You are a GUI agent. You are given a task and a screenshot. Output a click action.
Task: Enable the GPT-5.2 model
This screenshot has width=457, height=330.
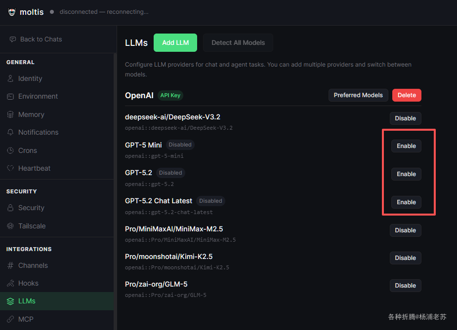[x=406, y=174]
